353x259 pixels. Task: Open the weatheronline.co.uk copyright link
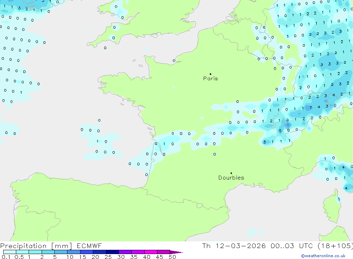[x=323, y=256]
